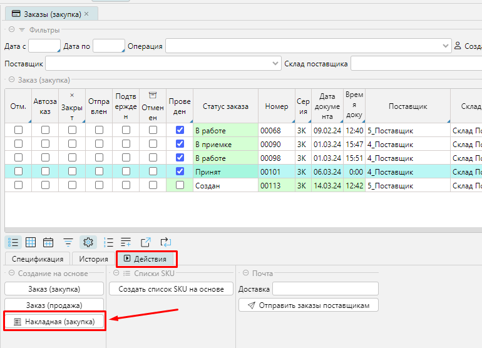Click the Доставка input field
The width and height of the screenshot is (482, 348).
click(326, 289)
